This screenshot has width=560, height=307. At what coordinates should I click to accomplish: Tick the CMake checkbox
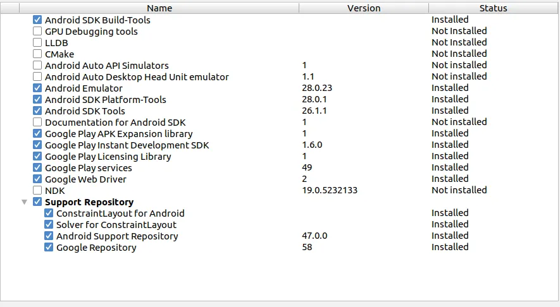click(x=37, y=54)
